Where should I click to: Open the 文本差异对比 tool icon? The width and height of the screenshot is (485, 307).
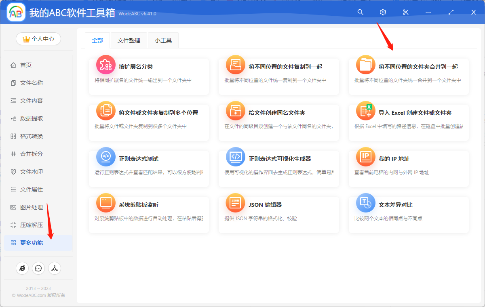coord(365,203)
